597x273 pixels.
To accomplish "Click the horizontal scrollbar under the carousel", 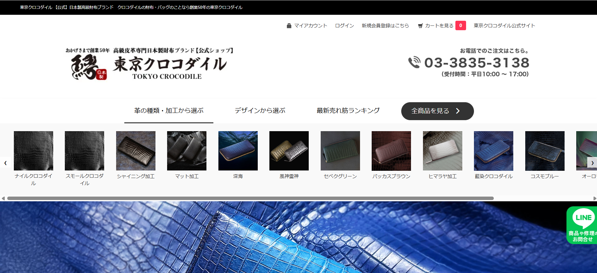I will (x=250, y=198).
